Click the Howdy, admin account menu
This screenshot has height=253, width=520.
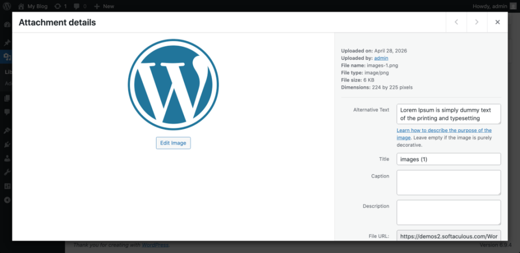pyautogui.click(x=495, y=6)
